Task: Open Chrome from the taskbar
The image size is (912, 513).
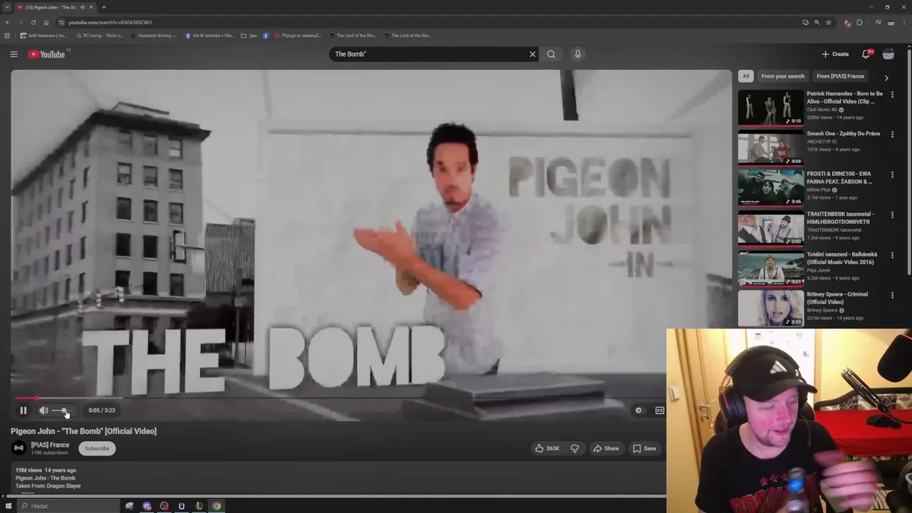Action: pos(217,506)
